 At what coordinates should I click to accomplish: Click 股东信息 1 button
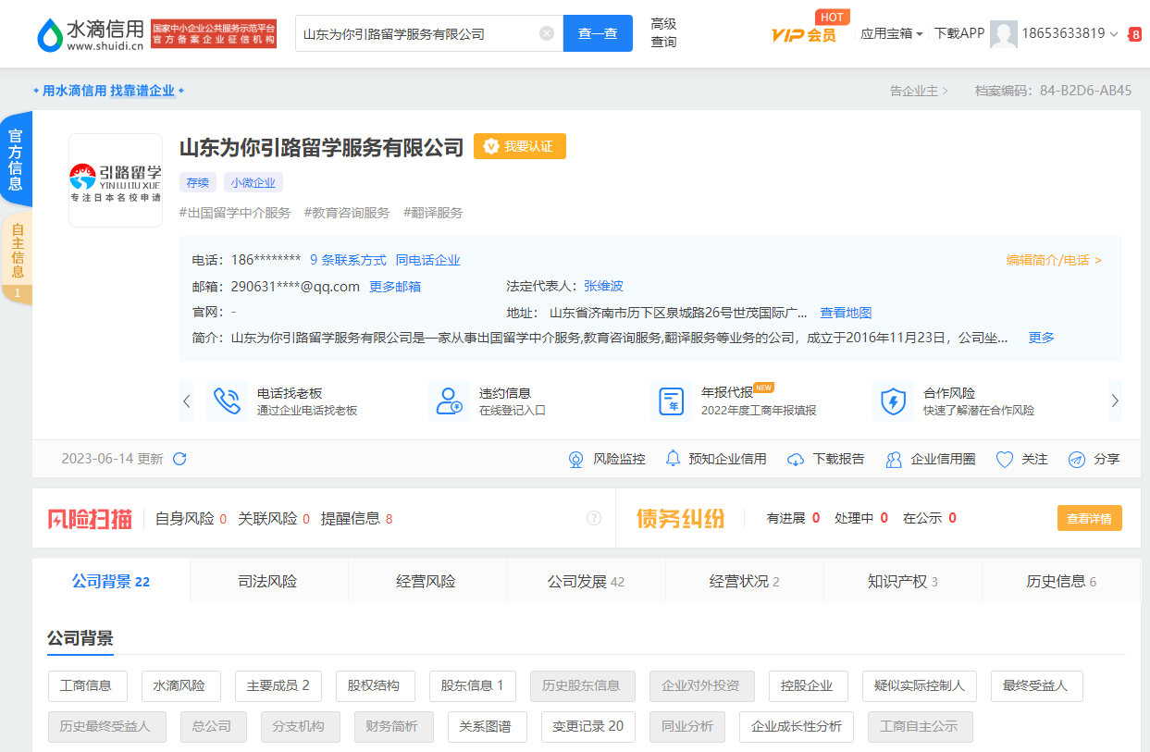pos(472,686)
